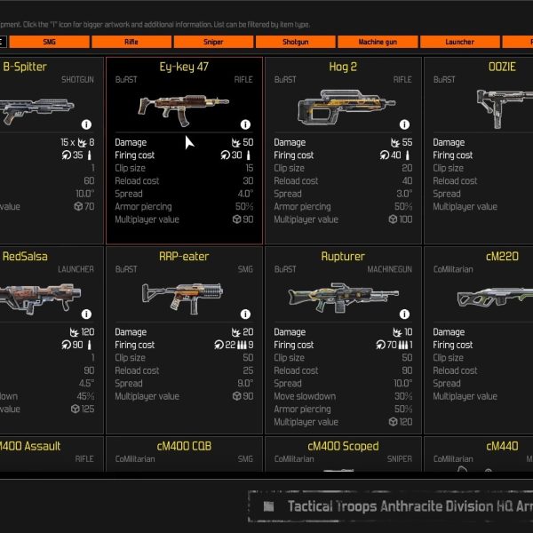Select the Hog 2 rifle image
The width and height of the screenshot is (533, 533).
[346, 107]
